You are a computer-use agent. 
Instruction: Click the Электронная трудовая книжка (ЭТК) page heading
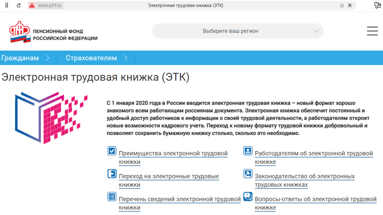click(95, 77)
